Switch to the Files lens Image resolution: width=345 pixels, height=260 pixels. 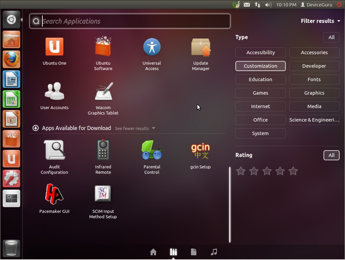(194, 252)
